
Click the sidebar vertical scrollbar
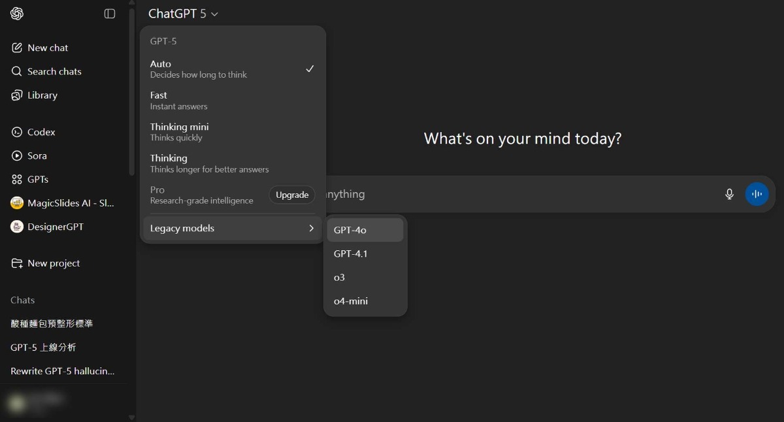click(x=132, y=91)
